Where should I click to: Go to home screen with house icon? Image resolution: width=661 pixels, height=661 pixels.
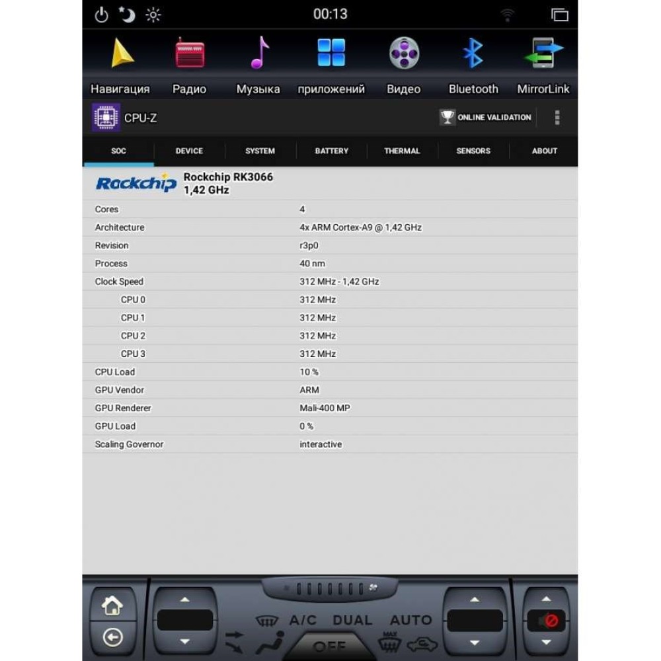coord(112,605)
